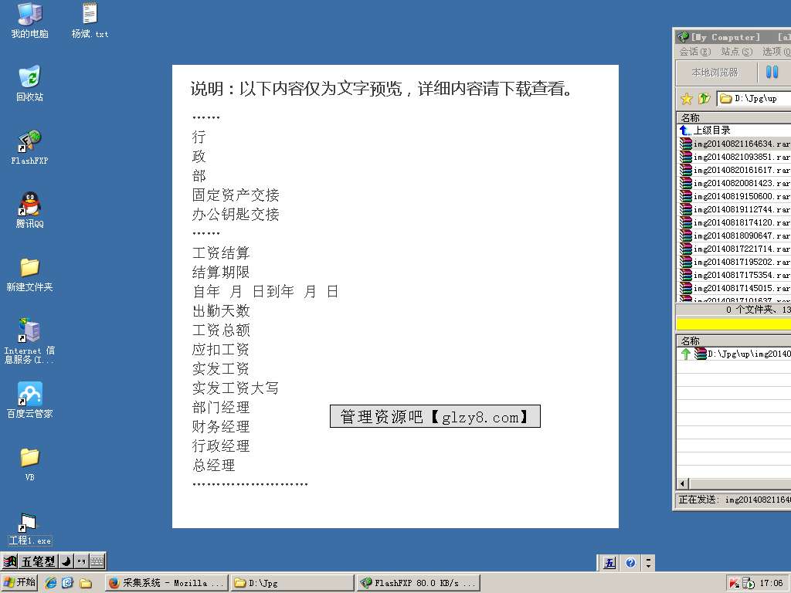Screen dimensions: 791x593
Task: Launch the 腾讯QQ penguin shortcut
Action: pyautogui.click(x=30, y=210)
